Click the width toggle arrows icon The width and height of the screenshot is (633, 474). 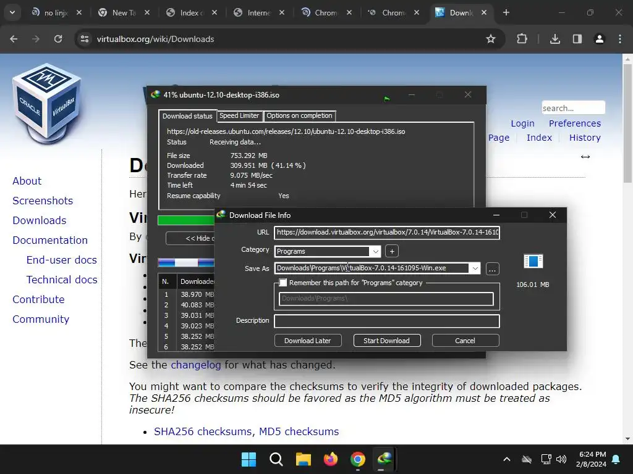pyautogui.click(x=585, y=157)
